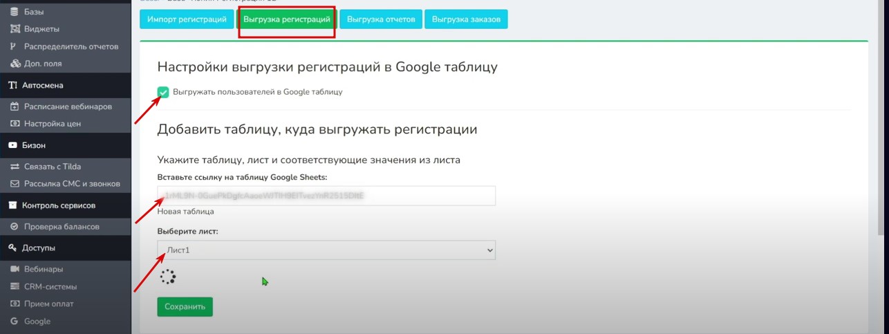Screen dimensions: 889x334
Task: Collapse the Автосмена sidebar section
Action: (43, 86)
